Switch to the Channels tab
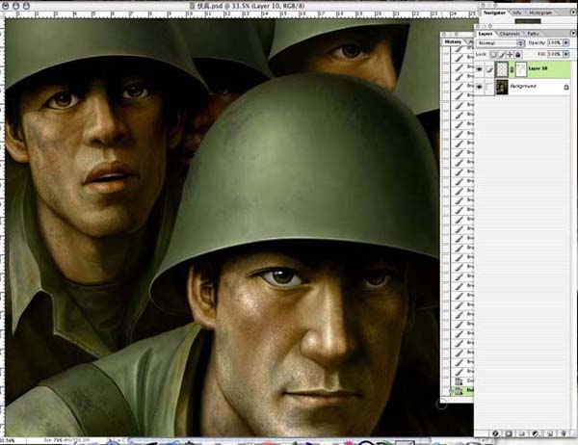This screenshot has height=445, width=578. (511, 34)
